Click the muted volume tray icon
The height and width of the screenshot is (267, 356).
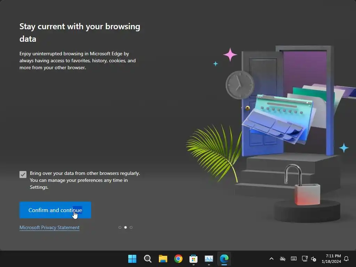[314, 259]
